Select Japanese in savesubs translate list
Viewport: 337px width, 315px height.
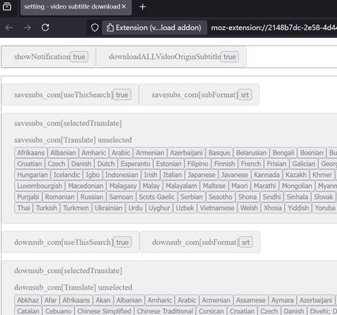click(x=201, y=175)
